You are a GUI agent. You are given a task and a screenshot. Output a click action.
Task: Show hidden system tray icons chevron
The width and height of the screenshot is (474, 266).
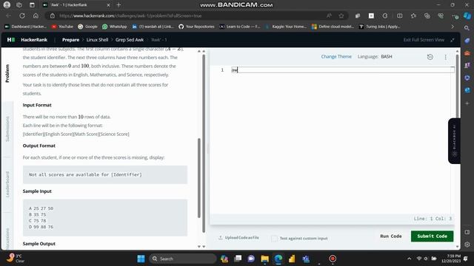pos(409,259)
